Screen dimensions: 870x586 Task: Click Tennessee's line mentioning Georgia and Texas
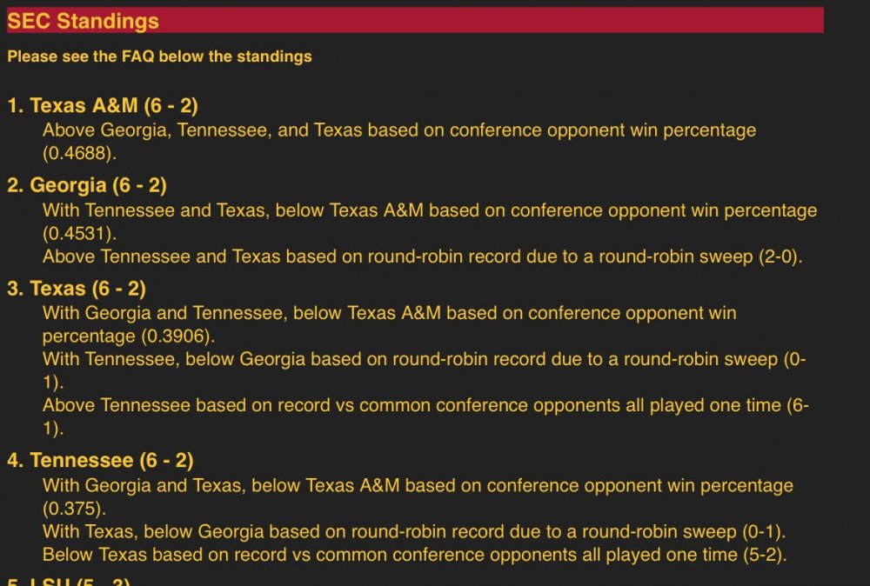tap(418, 486)
